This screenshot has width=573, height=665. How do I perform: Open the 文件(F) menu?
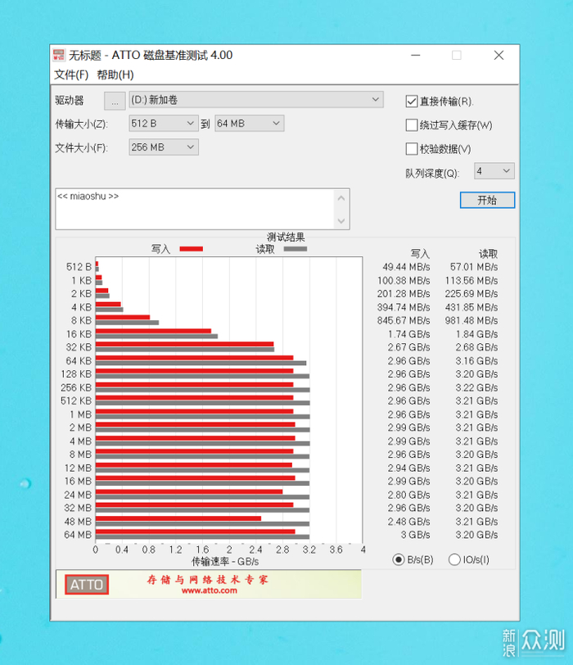[x=71, y=75]
